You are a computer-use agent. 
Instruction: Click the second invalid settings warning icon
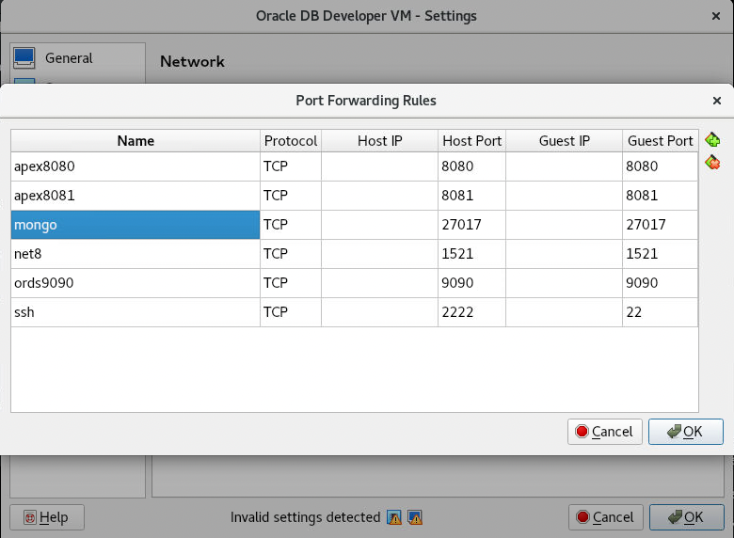click(x=414, y=517)
